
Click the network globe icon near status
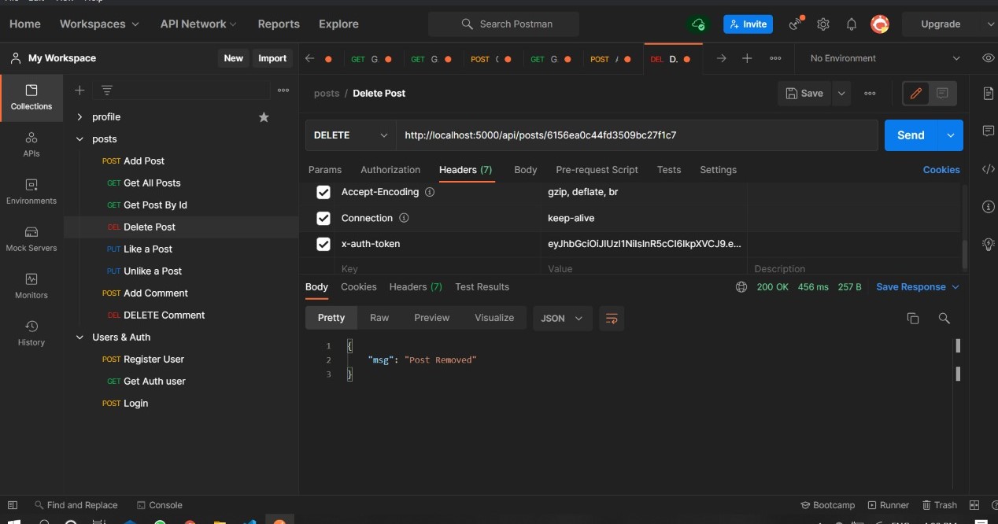coord(741,287)
